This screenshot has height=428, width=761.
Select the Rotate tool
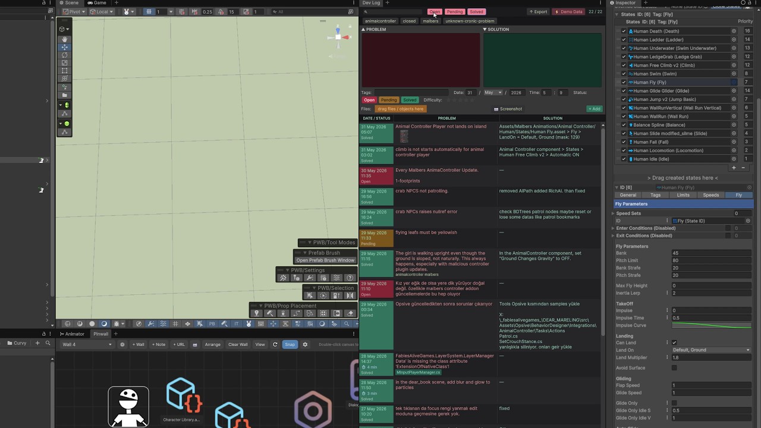(x=64, y=55)
